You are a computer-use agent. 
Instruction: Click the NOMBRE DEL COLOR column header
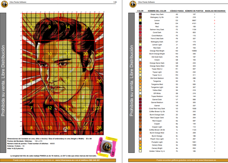click(x=157, y=11)
